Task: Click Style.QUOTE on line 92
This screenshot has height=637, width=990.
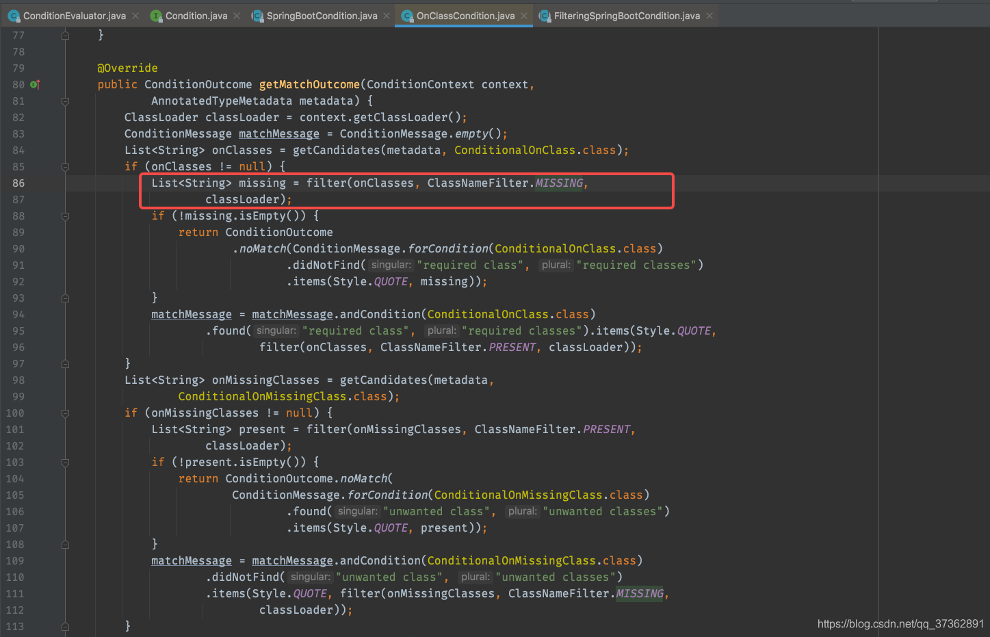Action: pos(370,281)
